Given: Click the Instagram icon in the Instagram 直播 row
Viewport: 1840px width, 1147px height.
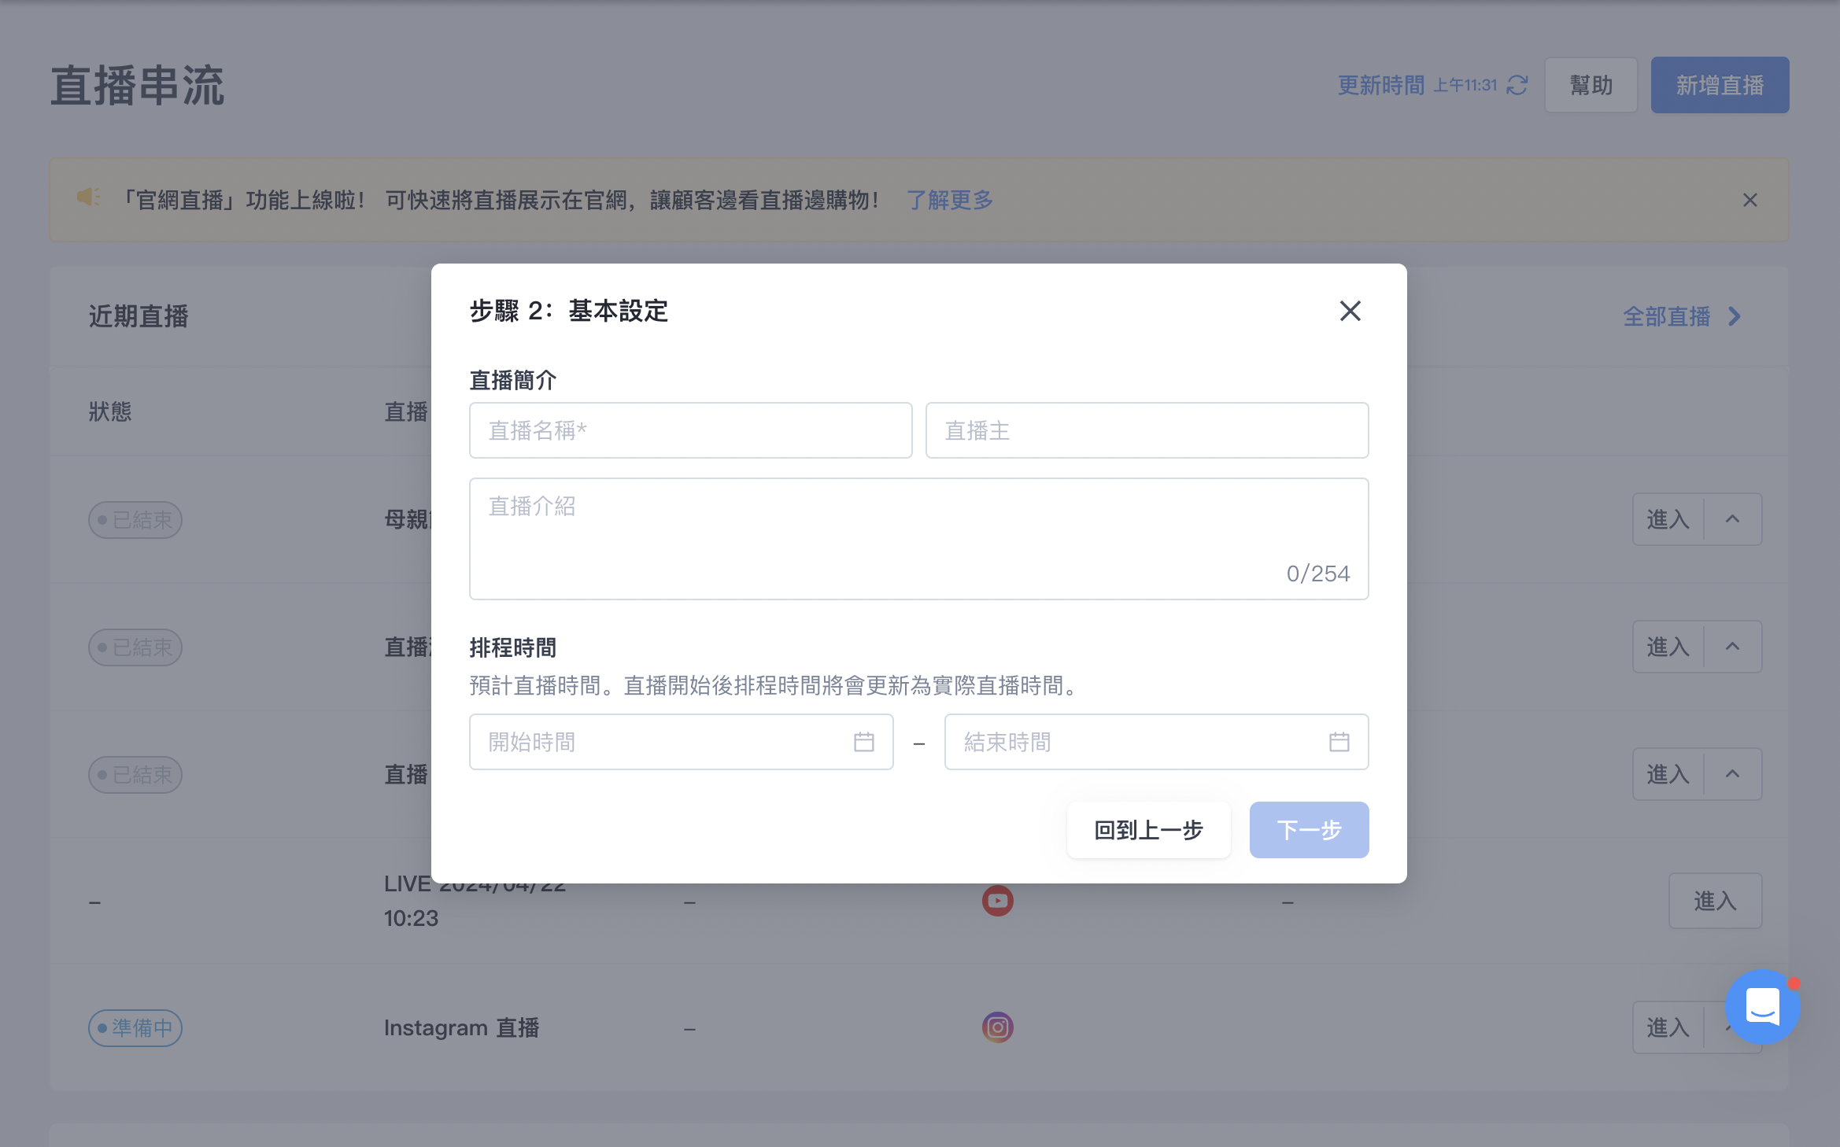Looking at the screenshot, I should (x=997, y=1027).
